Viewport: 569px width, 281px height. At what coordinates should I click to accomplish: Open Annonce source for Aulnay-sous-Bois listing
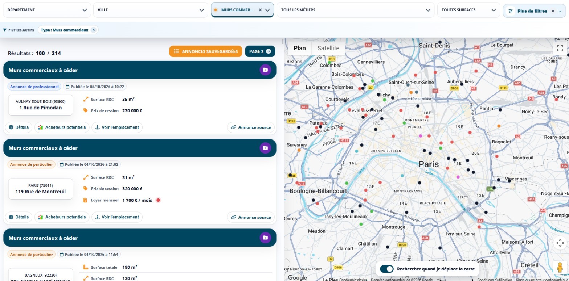[x=251, y=127]
